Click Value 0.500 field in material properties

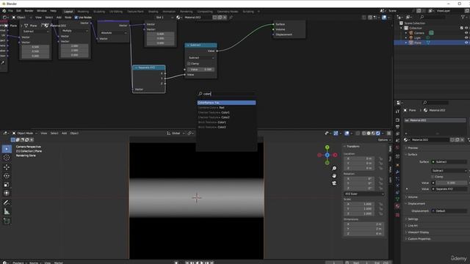point(451,183)
